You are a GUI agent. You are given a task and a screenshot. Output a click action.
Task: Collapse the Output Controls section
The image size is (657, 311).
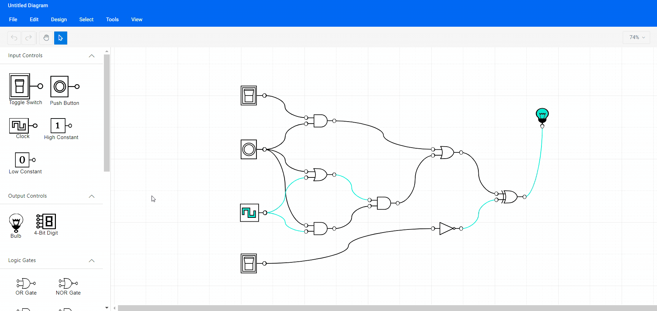[x=92, y=196]
